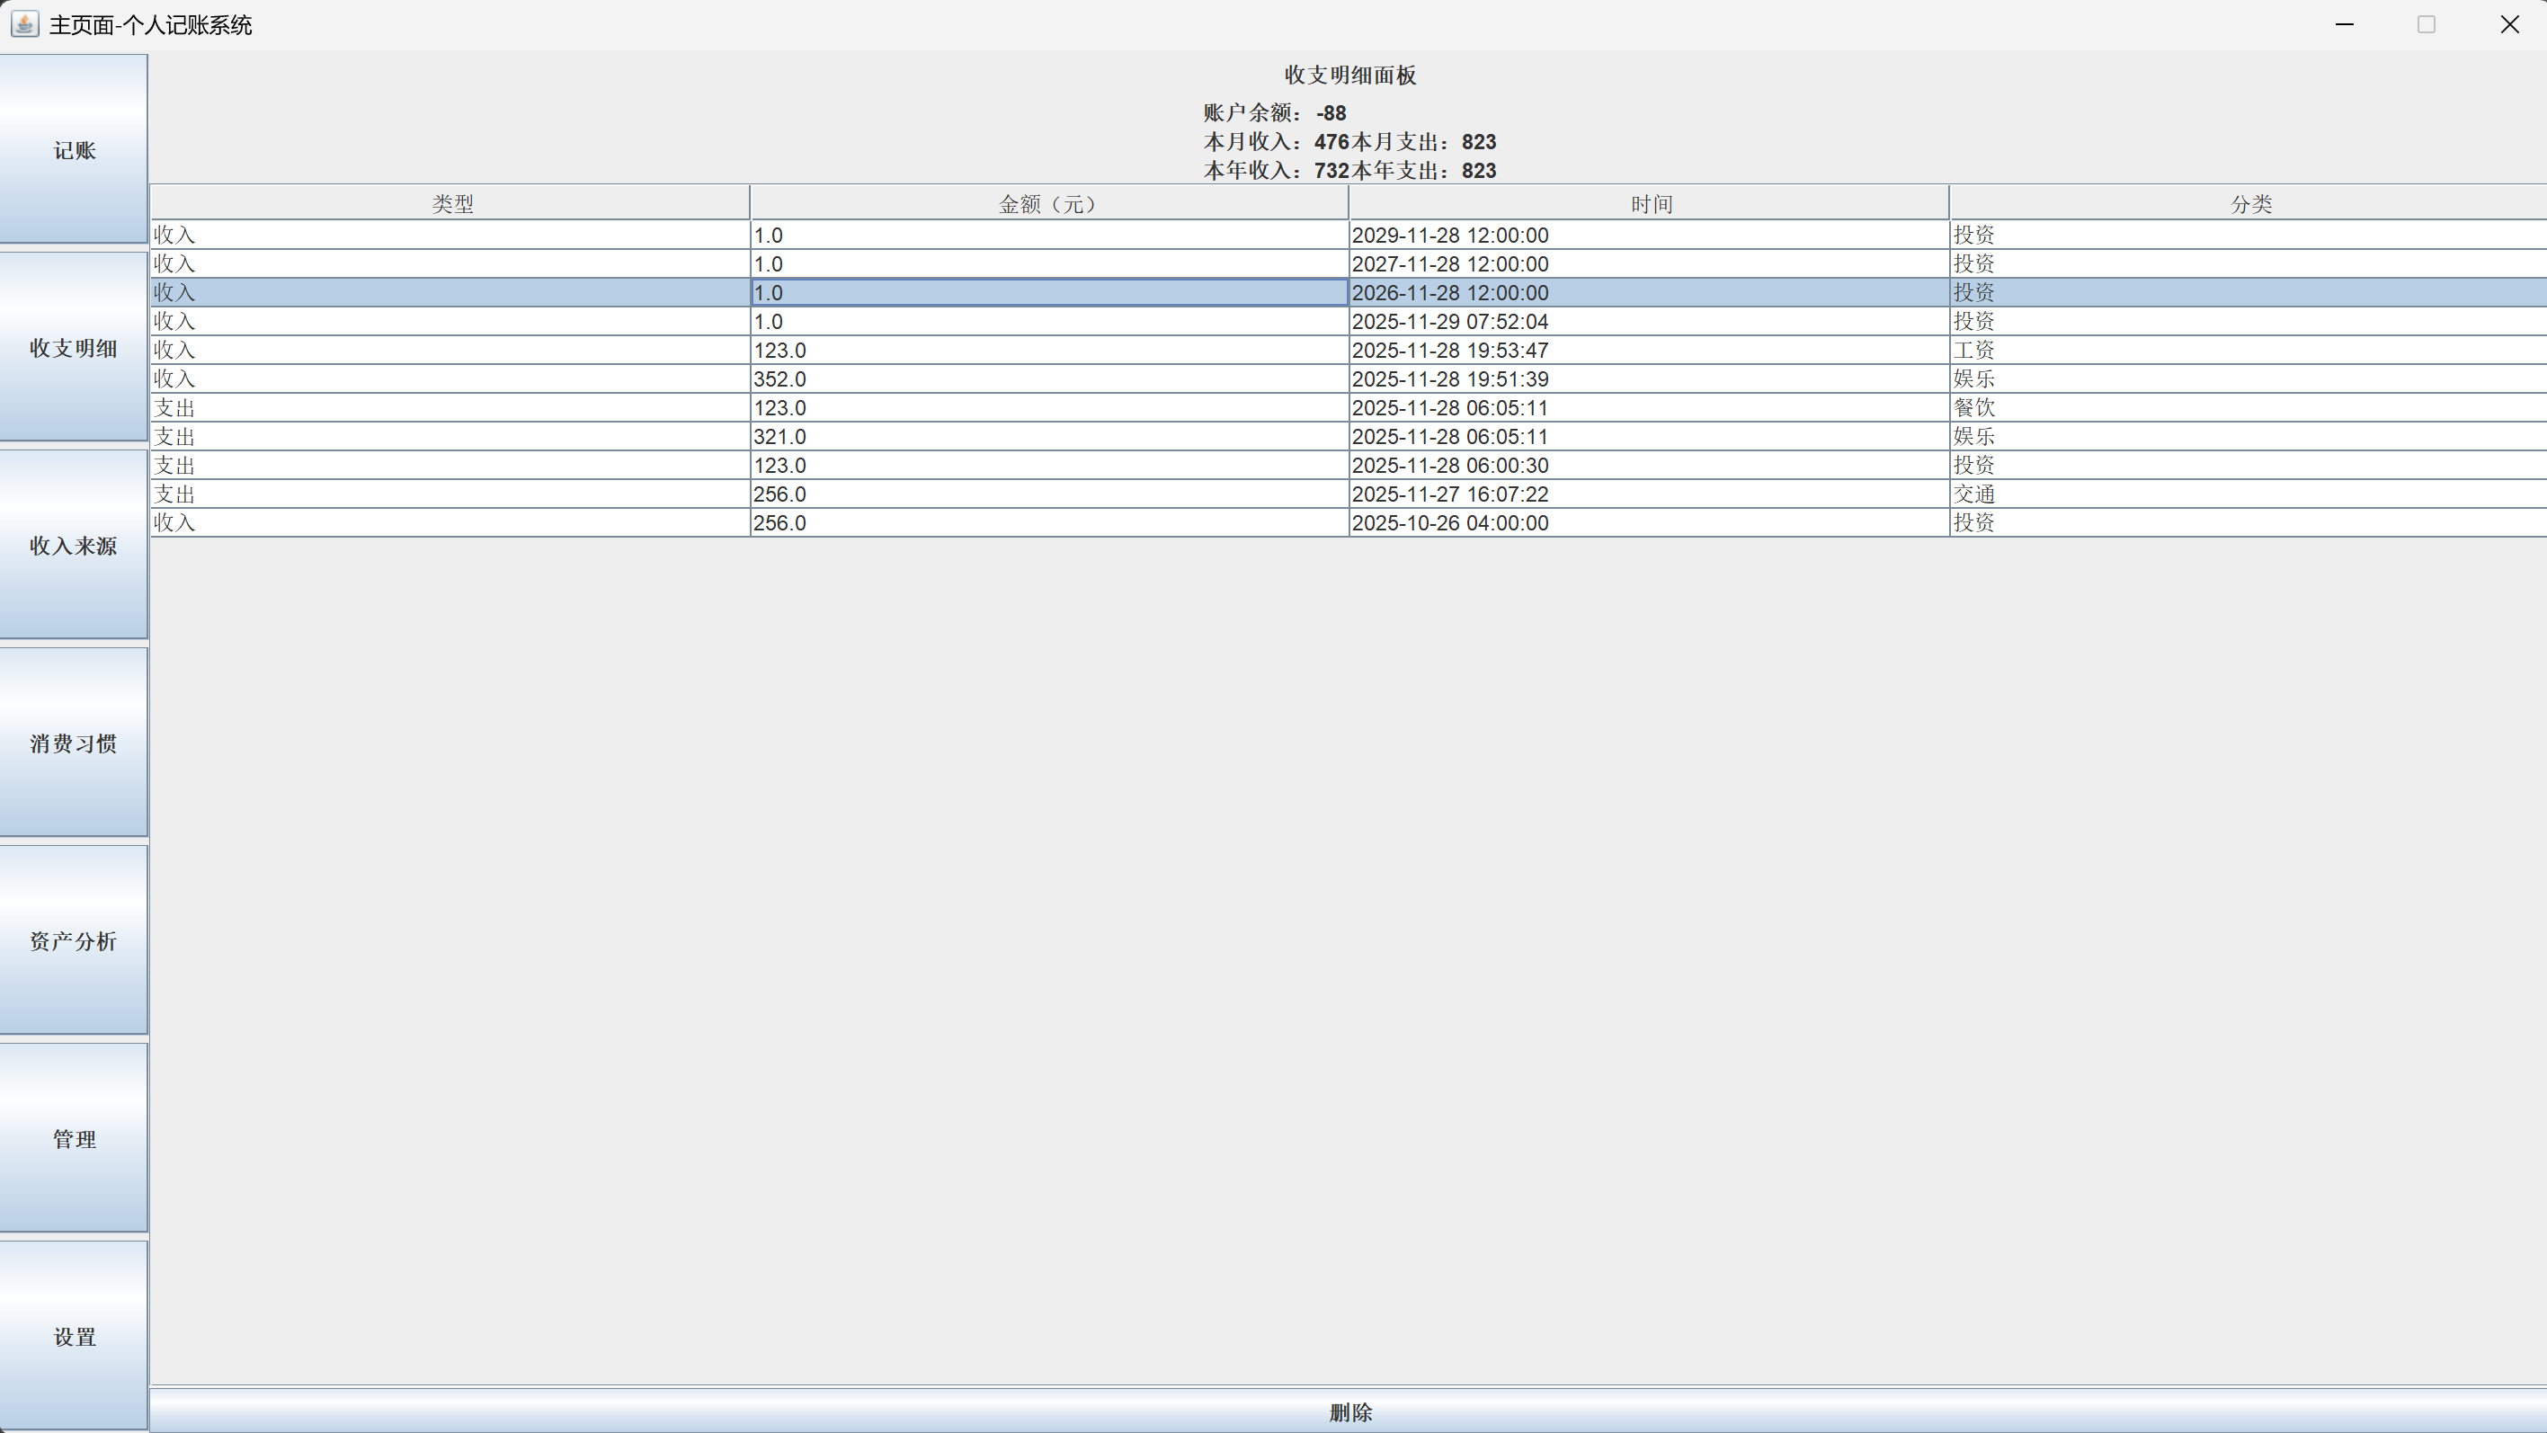This screenshot has height=1433, width=2547.
Task: Select the 工资 income row
Action: (1973, 350)
